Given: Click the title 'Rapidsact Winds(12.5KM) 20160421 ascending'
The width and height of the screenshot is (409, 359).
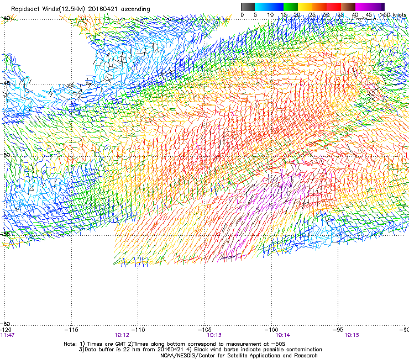Looking at the screenshot, I should coord(81,9).
